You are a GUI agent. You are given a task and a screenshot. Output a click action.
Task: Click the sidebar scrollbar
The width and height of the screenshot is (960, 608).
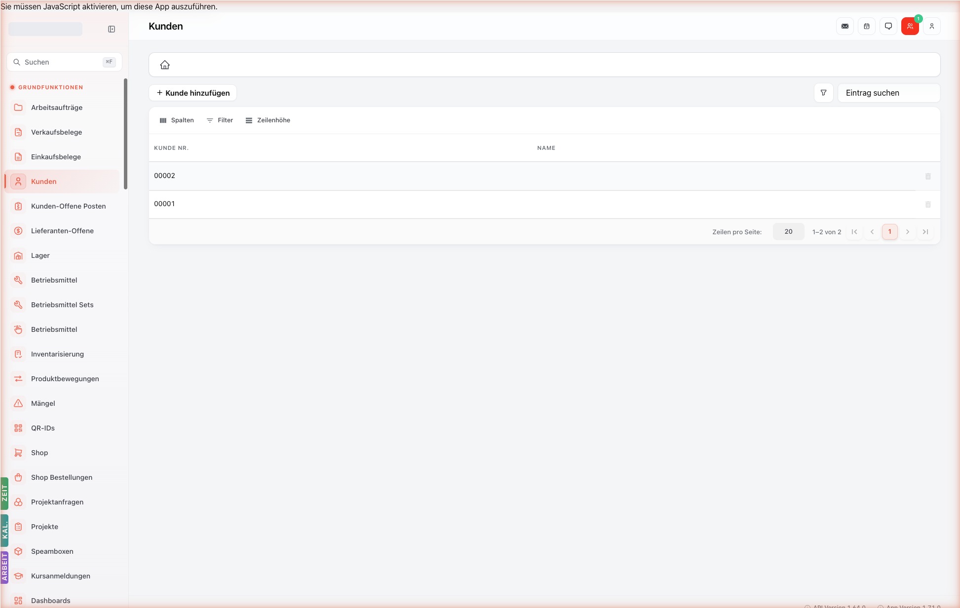[125, 134]
